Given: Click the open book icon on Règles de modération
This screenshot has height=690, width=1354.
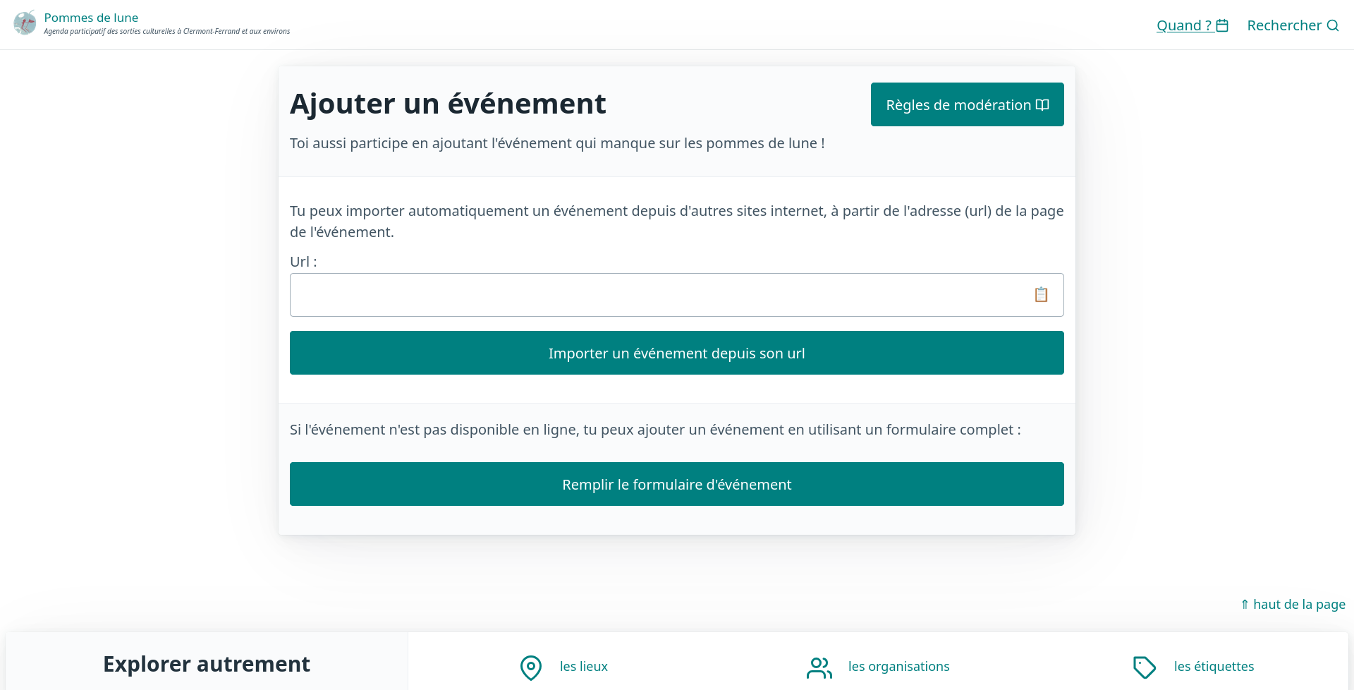Looking at the screenshot, I should click(1042, 104).
